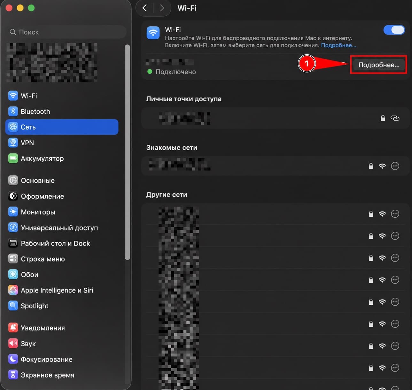Go forward with the right chevron

[x=162, y=8]
